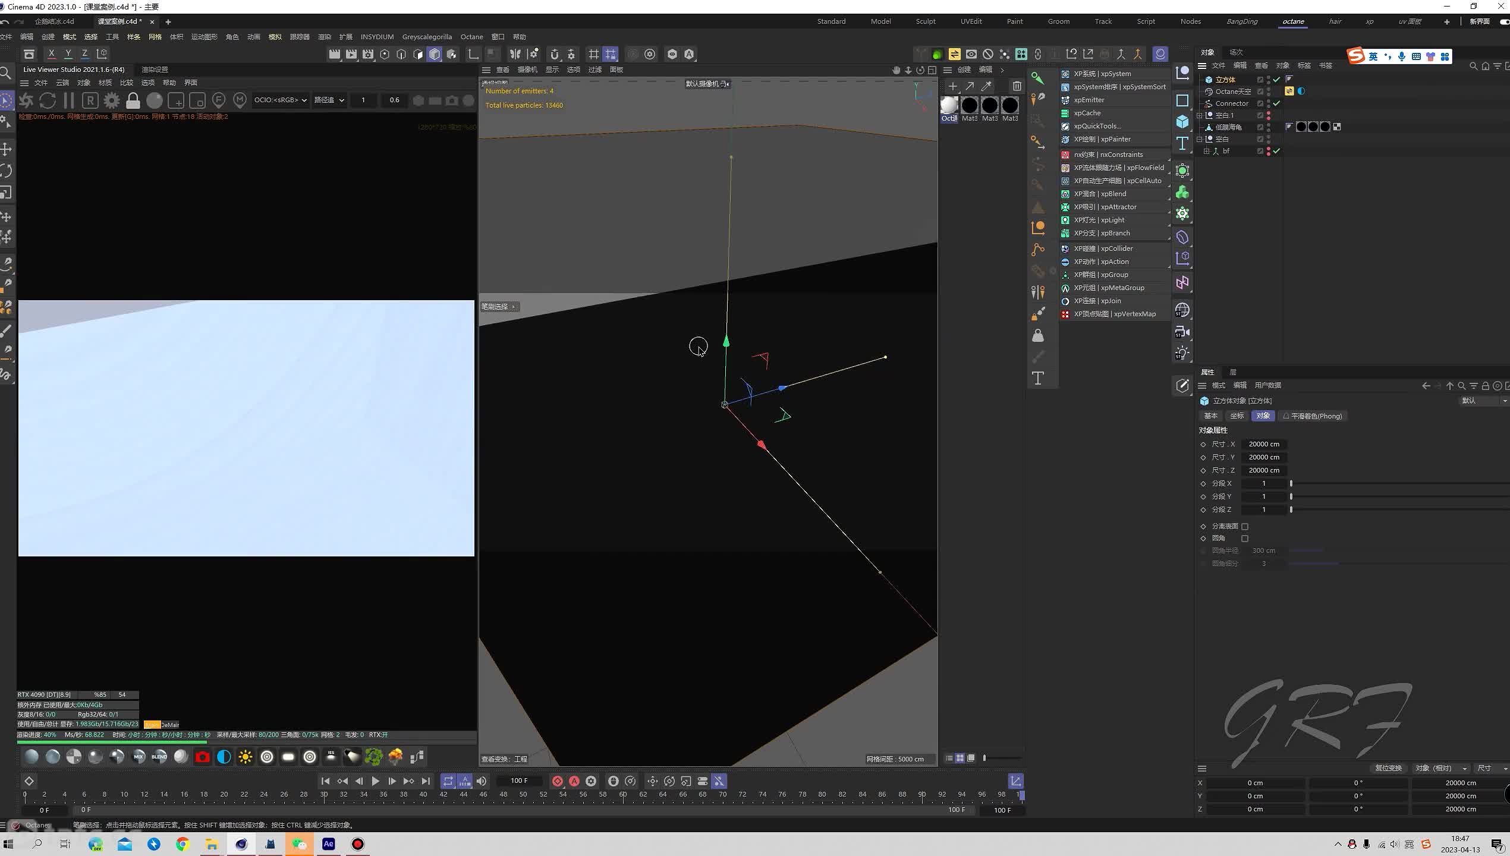
Task: Open the 模拟 menu
Action: coord(275,37)
